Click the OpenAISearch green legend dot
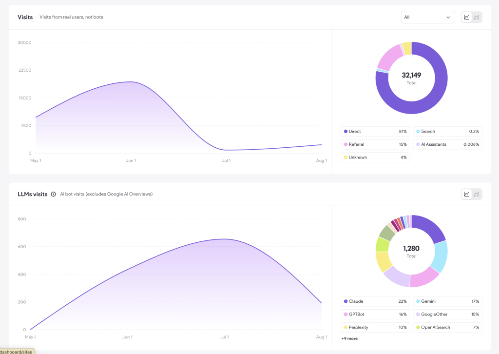Screen dimensions: 499x354 click(418, 328)
